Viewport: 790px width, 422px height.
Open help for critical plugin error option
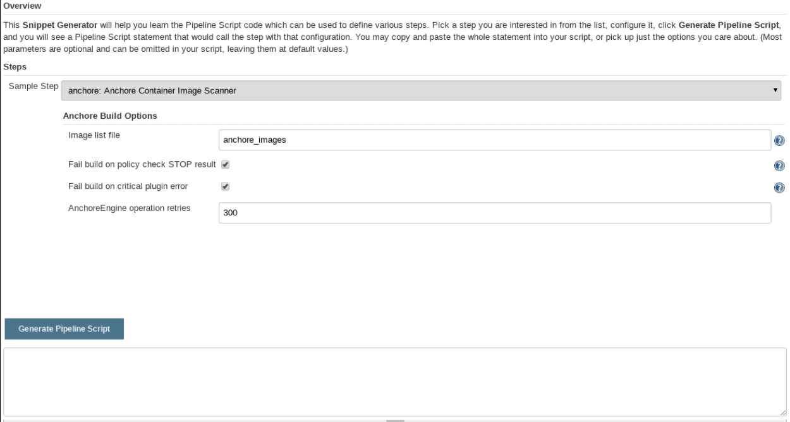tap(779, 188)
